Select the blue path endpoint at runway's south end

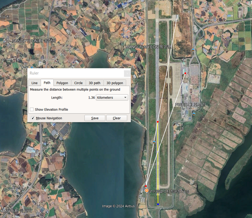tap(158, 204)
